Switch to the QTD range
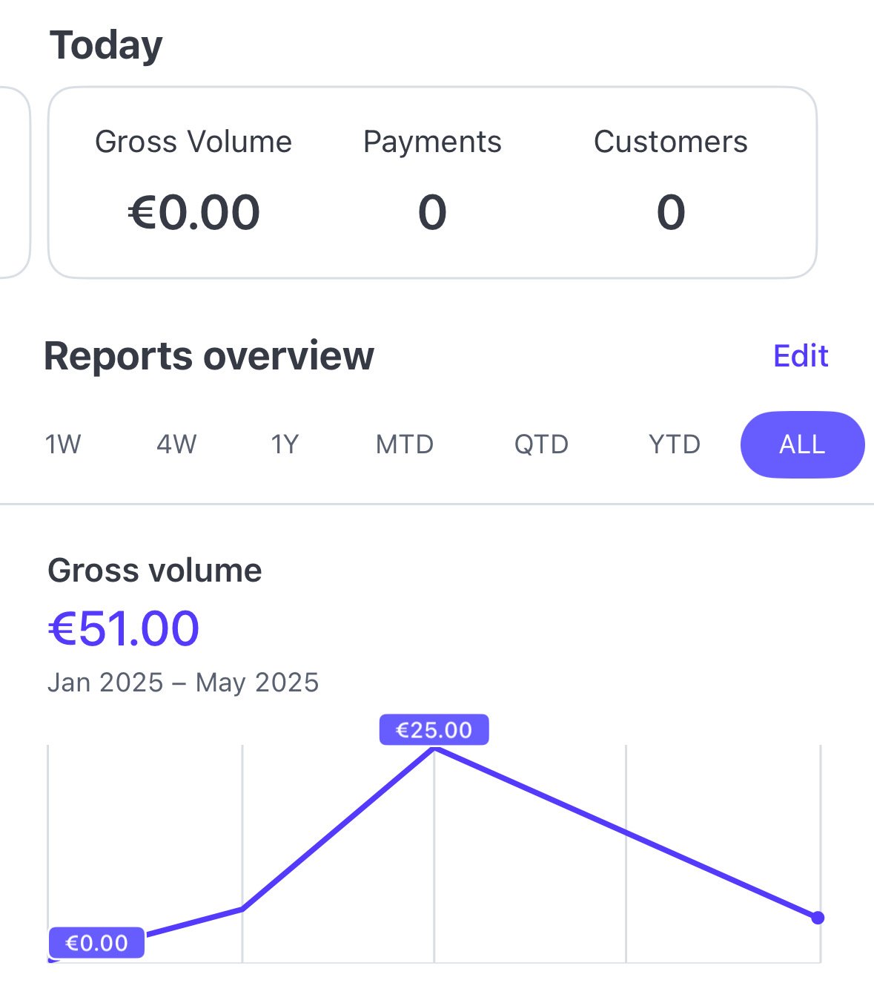This screenshot has width=874, height=1006. pyautogui.click(x=541, y=444)
